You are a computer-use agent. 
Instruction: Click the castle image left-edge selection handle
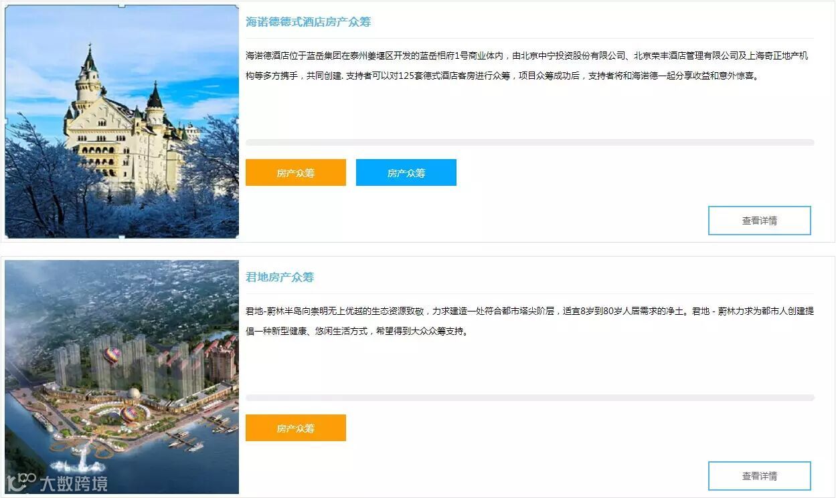[5, 121]
